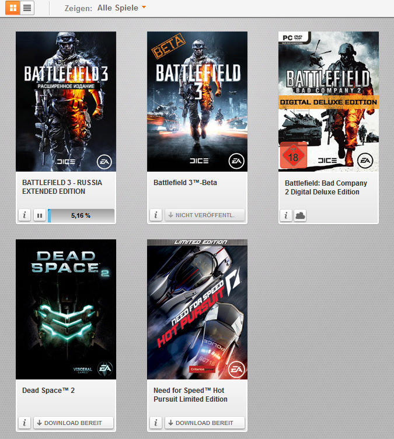394x439 pixels.
Task: Click the Nicht Veröffentl. button
Action: point(205,215)
